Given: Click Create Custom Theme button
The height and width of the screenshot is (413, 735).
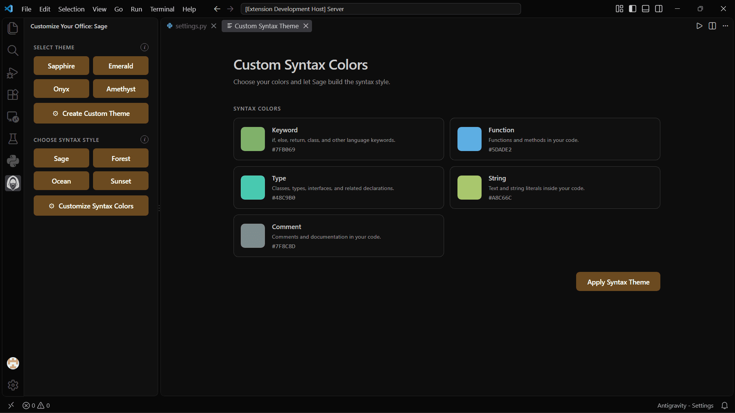Looking at the screenshot, I should click(91, 113).
